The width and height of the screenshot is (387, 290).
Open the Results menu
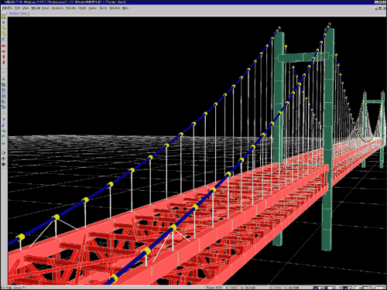(x=71, y=8)
